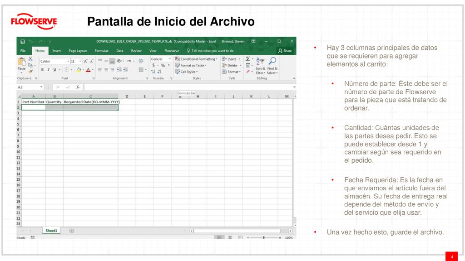Toggle Align Right in Alignment group
Viewport: 465px width, 261px height.
[112, 69]
